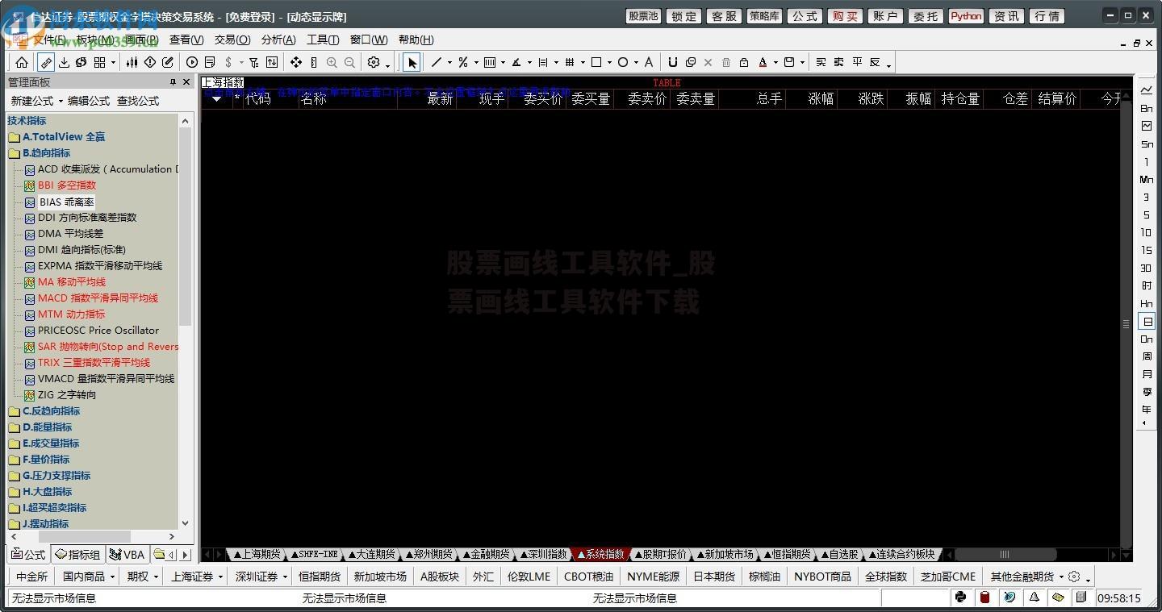Select the 30 minute period button
Viewport: 1162px width, 612px height.
1147,268
